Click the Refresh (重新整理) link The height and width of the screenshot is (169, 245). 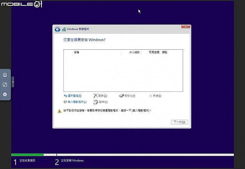(x=73, y=96)
